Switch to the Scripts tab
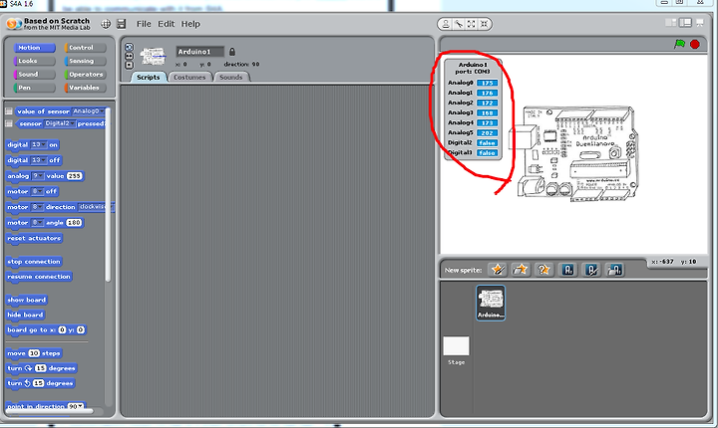 point(148,78)
